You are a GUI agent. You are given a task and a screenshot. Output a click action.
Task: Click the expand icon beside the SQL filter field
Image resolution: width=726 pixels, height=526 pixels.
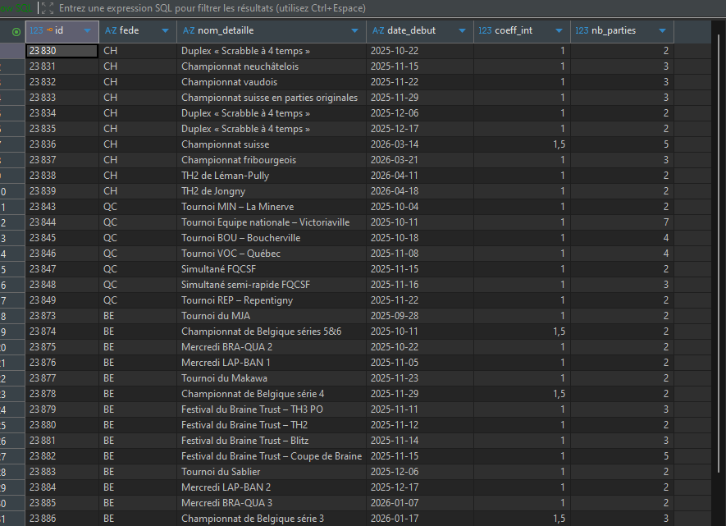click(48, 8)
